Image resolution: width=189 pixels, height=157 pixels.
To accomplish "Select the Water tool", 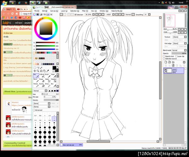I will coord(54,76).
